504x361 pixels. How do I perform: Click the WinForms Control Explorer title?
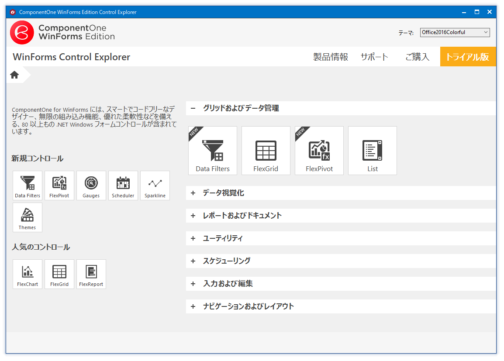pos(71,57)
